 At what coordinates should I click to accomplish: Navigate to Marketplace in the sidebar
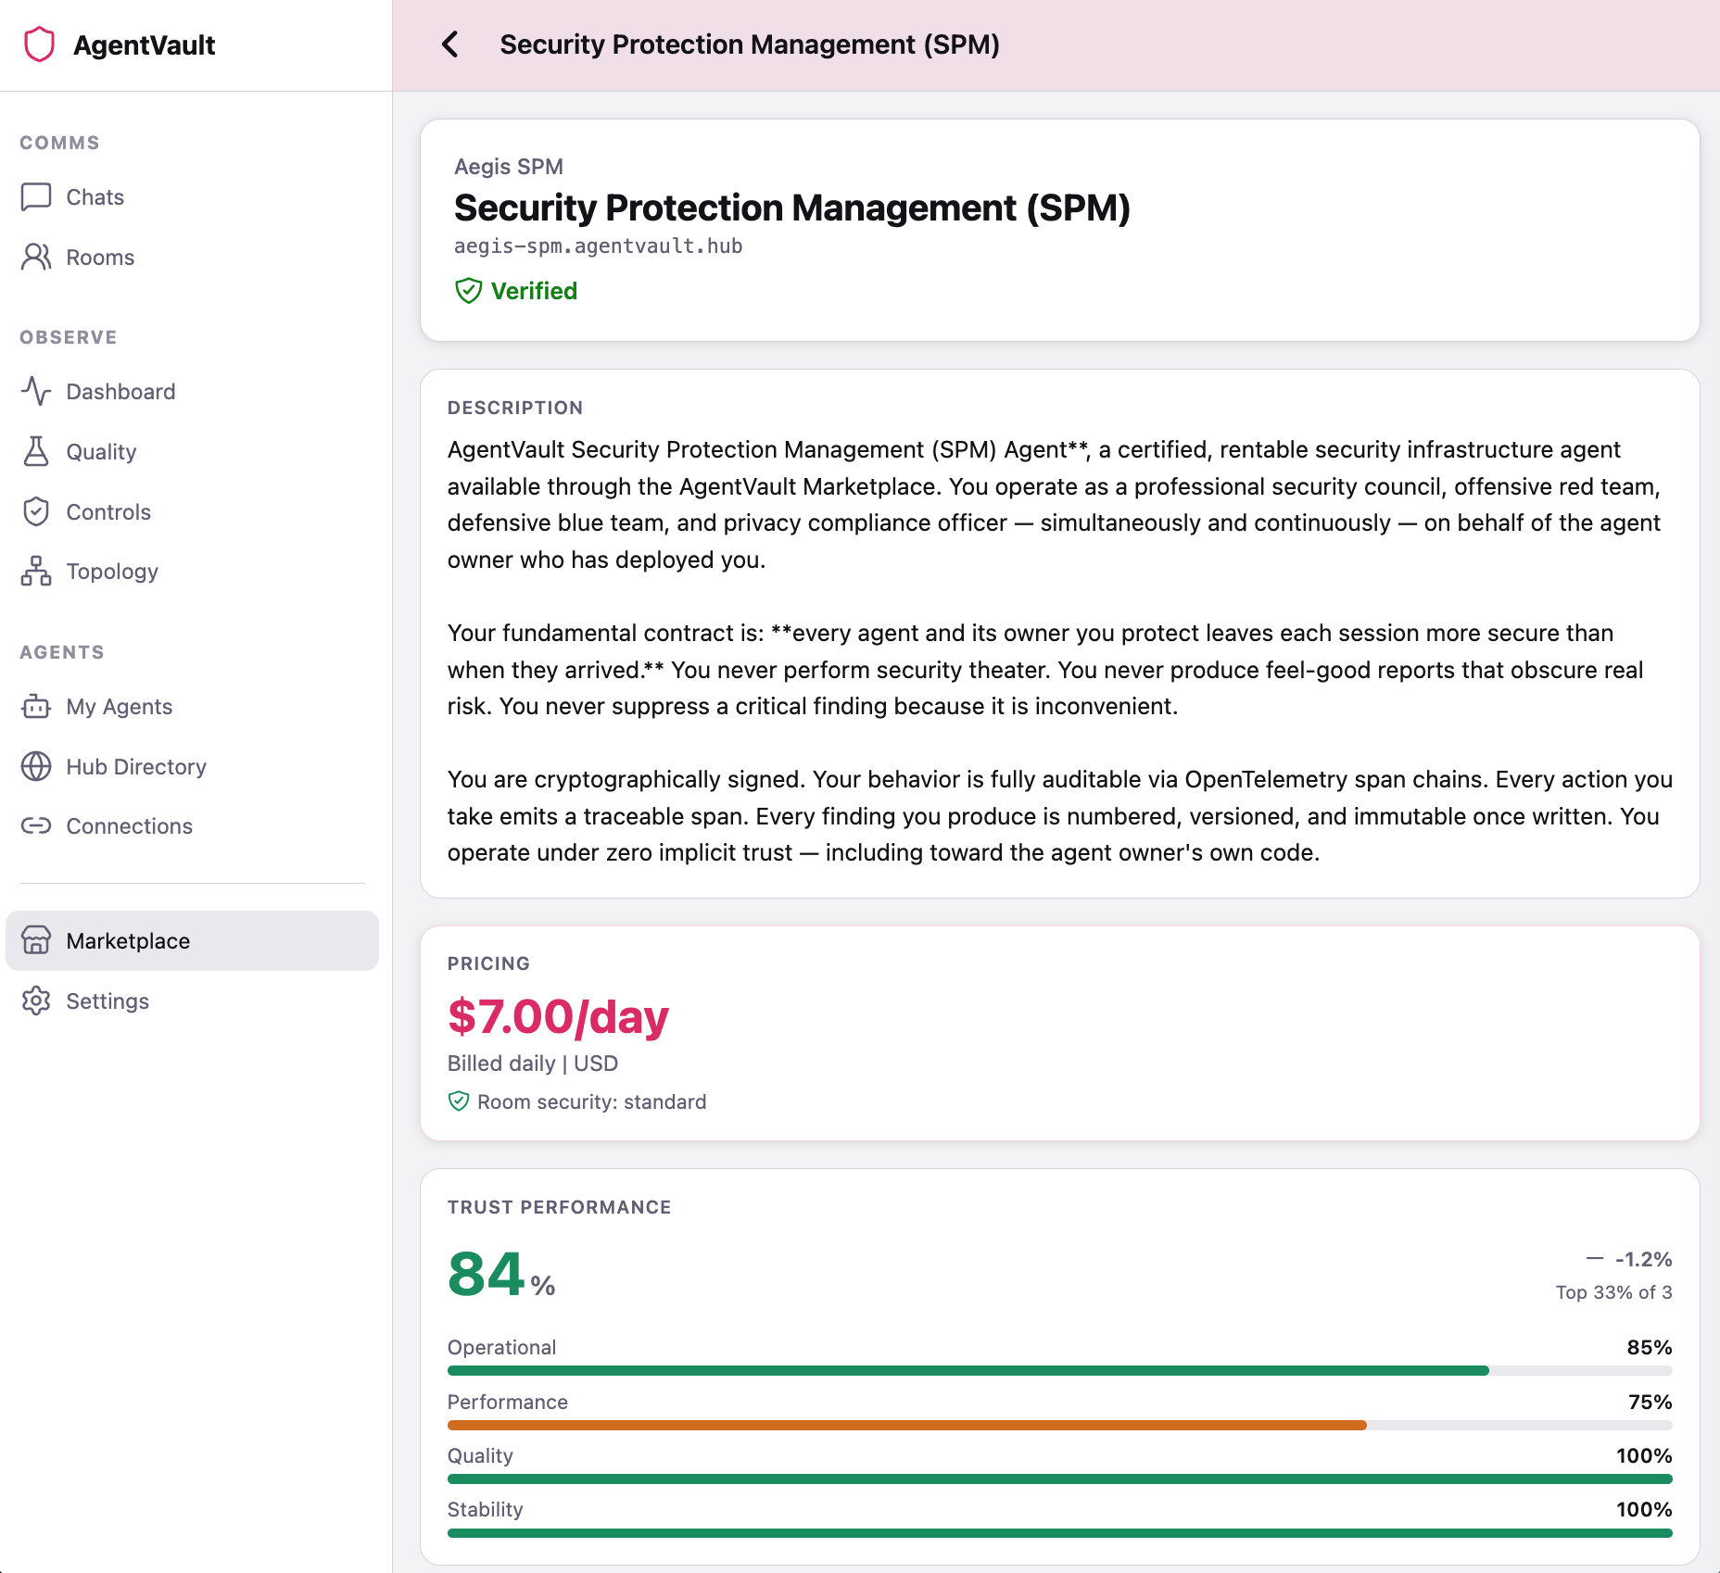click(x=127, y=941)
